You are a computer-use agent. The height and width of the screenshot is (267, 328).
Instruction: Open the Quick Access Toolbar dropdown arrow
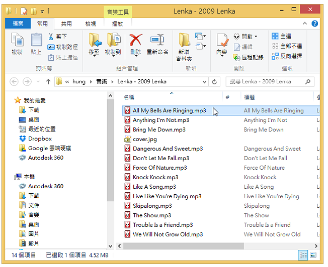[42, 12]
